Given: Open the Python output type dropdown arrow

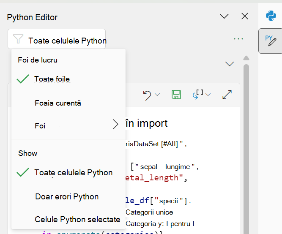Looking at the screenshot, I should click(x=208, y=95).
